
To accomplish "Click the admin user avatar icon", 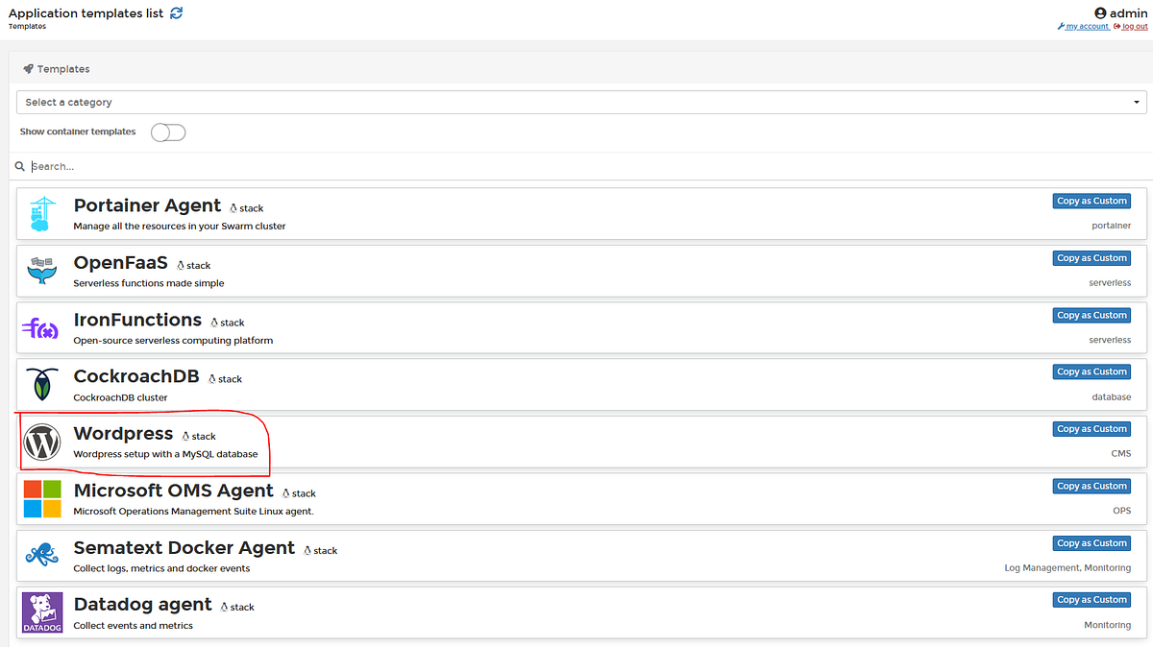I will point(1101,12).
